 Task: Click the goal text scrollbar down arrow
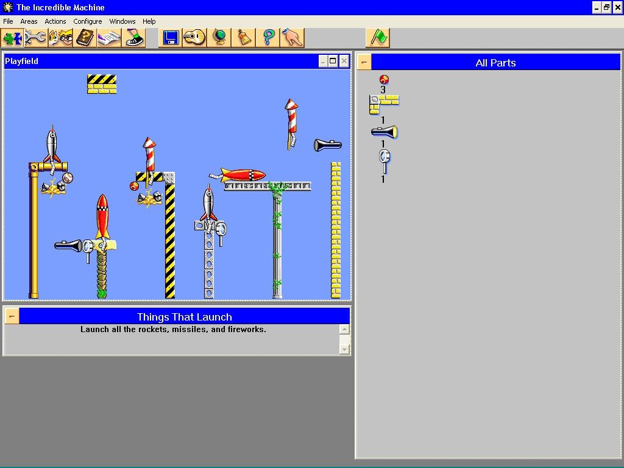344,349
